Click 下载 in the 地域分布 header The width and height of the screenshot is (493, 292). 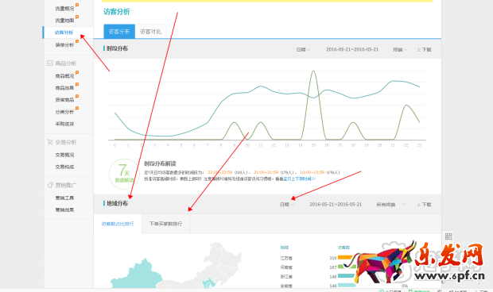(427, 205)
